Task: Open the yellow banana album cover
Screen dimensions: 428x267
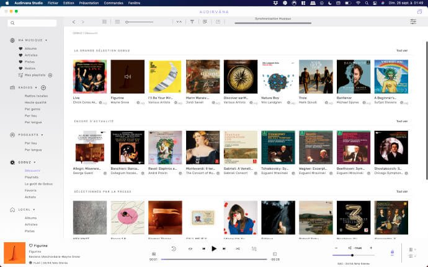Action: click(165, 77)
